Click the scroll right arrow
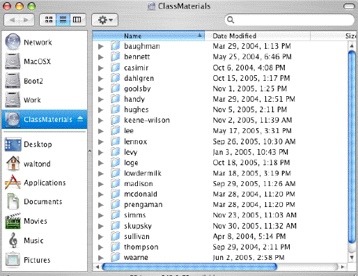358x276 pixels. [x=343, y=267]
